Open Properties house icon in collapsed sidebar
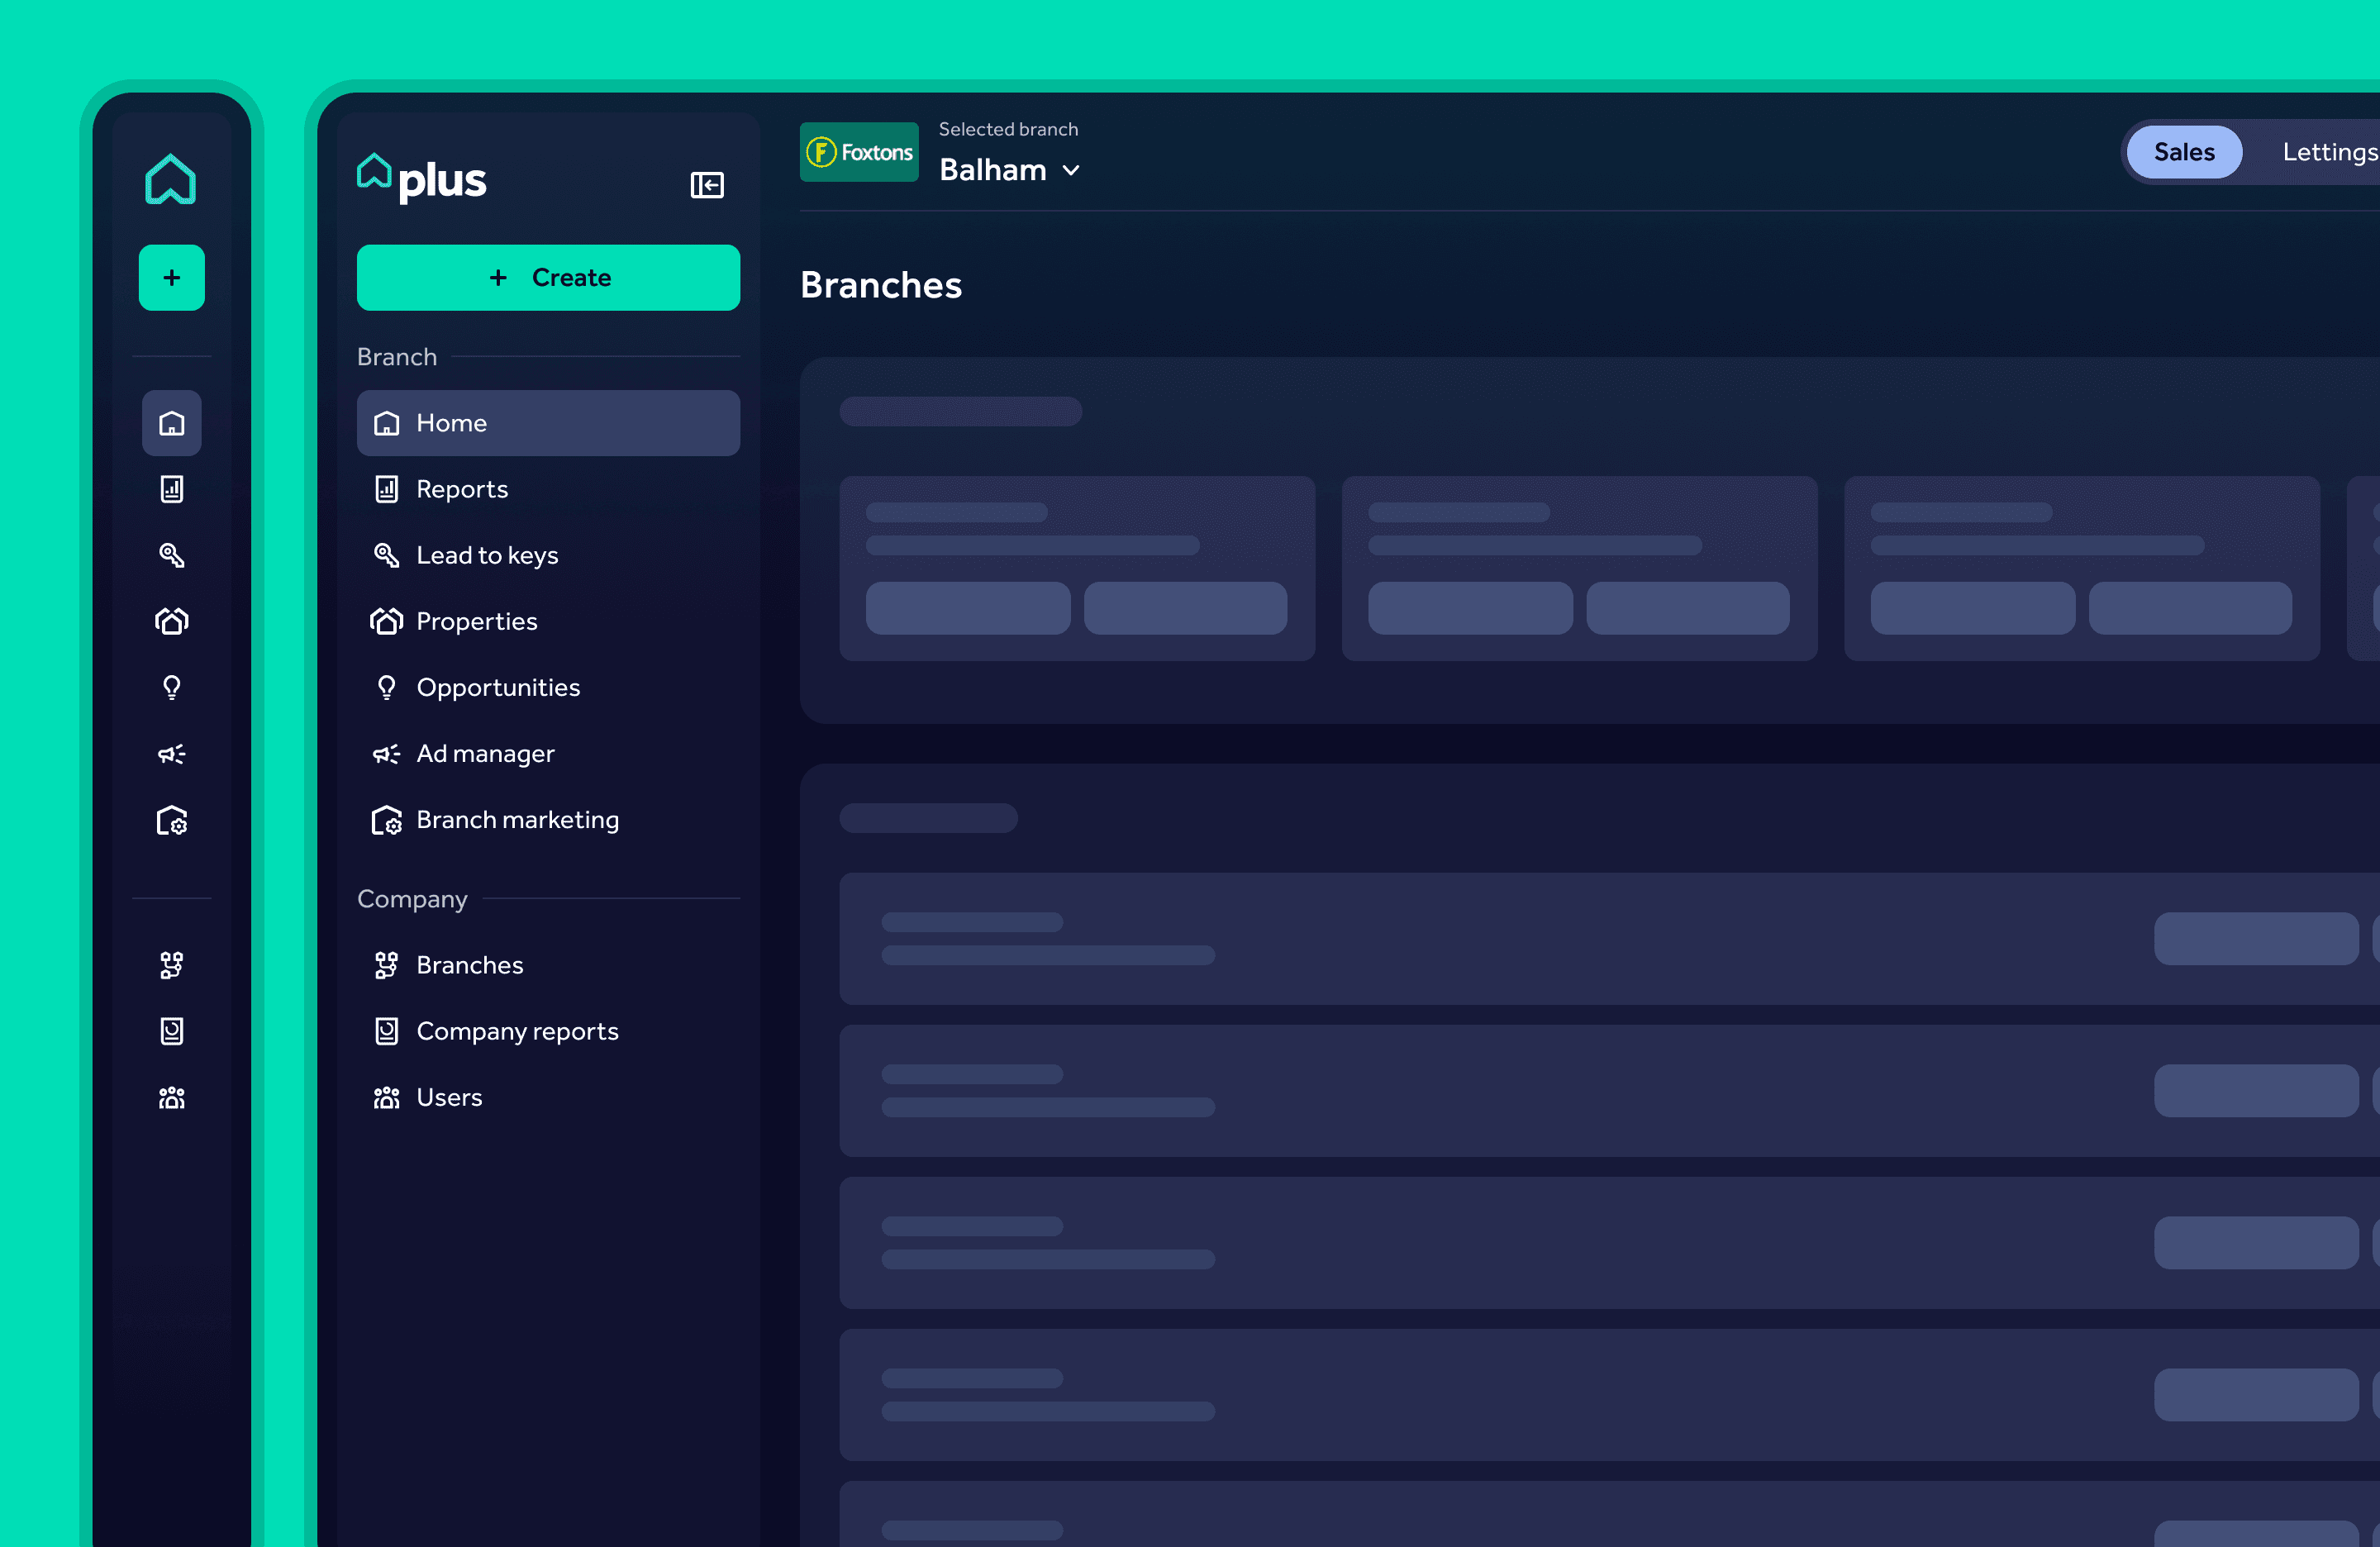 click(171, 621)
